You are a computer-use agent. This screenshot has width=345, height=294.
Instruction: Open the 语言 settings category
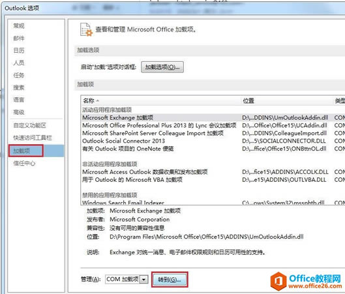coord(19,100)
